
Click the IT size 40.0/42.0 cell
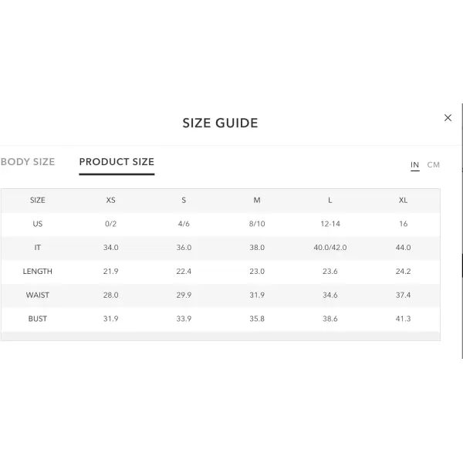[x=330, y=248]
